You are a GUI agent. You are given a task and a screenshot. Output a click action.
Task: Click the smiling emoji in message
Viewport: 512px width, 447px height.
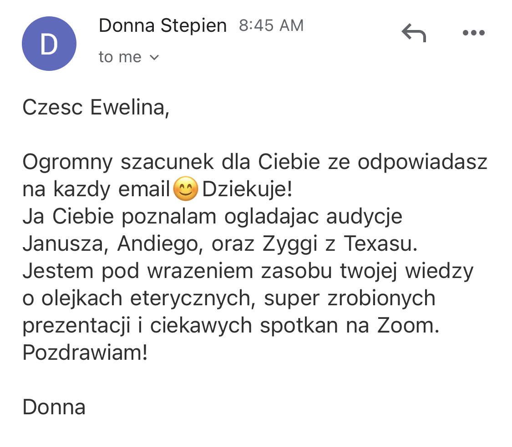tap(186, 189)
